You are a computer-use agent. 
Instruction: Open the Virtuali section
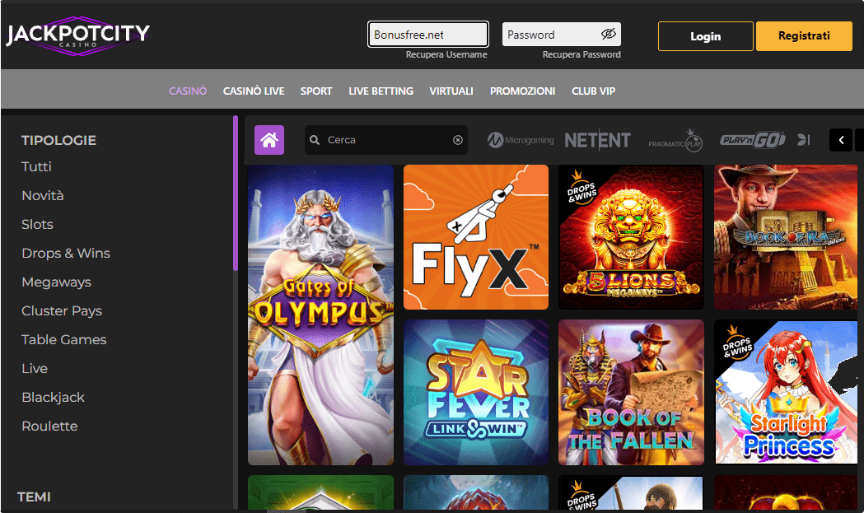(x=451, y=91)
